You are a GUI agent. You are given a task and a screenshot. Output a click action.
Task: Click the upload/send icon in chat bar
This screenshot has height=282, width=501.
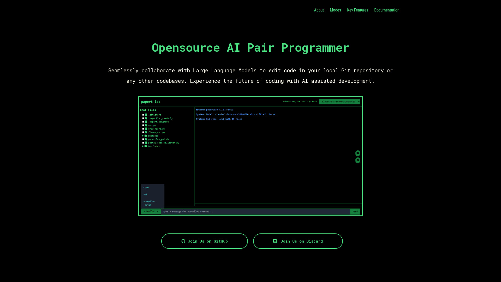(x=355, y=211)
